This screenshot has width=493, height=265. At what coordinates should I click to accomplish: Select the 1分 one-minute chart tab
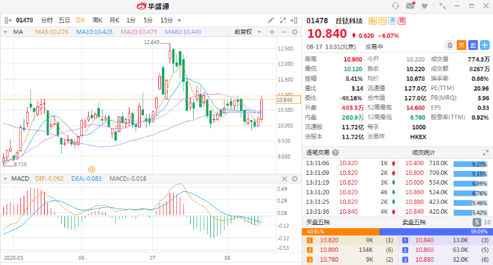coord(131,20)
